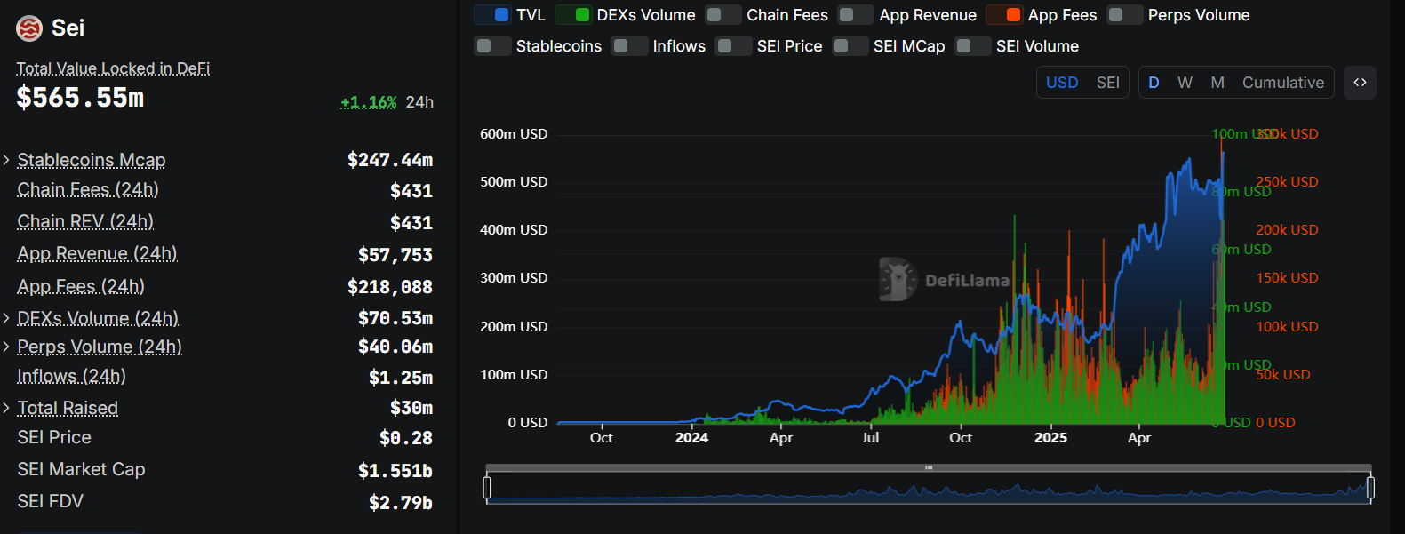Click the $0.28 SEI price value
1405x534 pixels.
coord(406,438)
